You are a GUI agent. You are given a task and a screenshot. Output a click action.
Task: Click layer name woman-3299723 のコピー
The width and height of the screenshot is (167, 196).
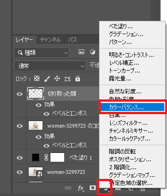73,126
